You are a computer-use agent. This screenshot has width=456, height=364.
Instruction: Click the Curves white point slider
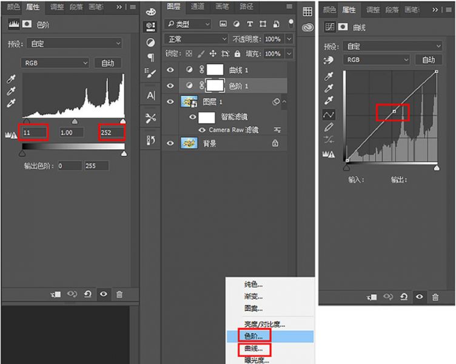pyautogui.click(x=437, y=168)
